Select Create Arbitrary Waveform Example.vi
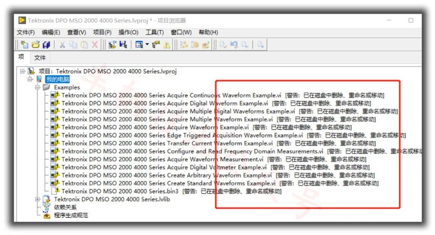This screenshot has width=435, height=235. (218, 176)
